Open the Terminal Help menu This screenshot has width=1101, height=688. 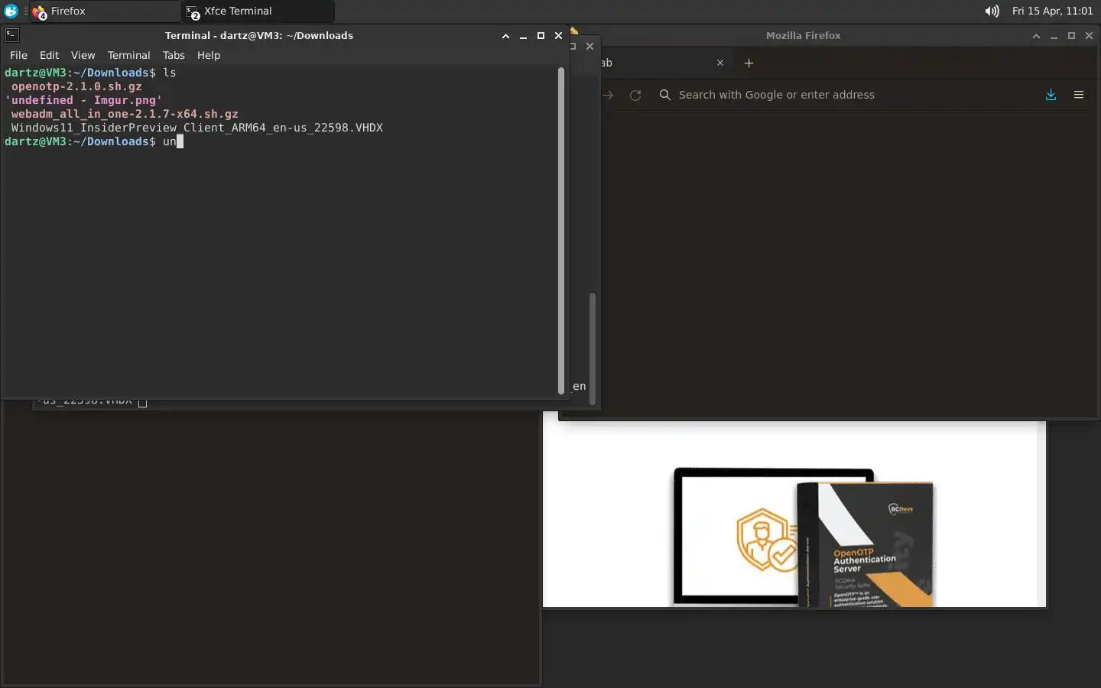coord(208,55)
